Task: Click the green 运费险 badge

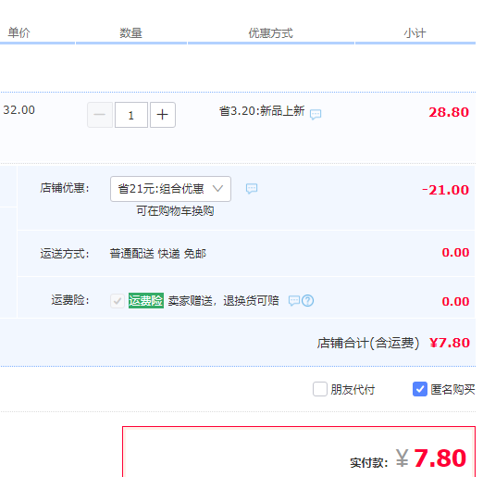Action: pos(146,300)
